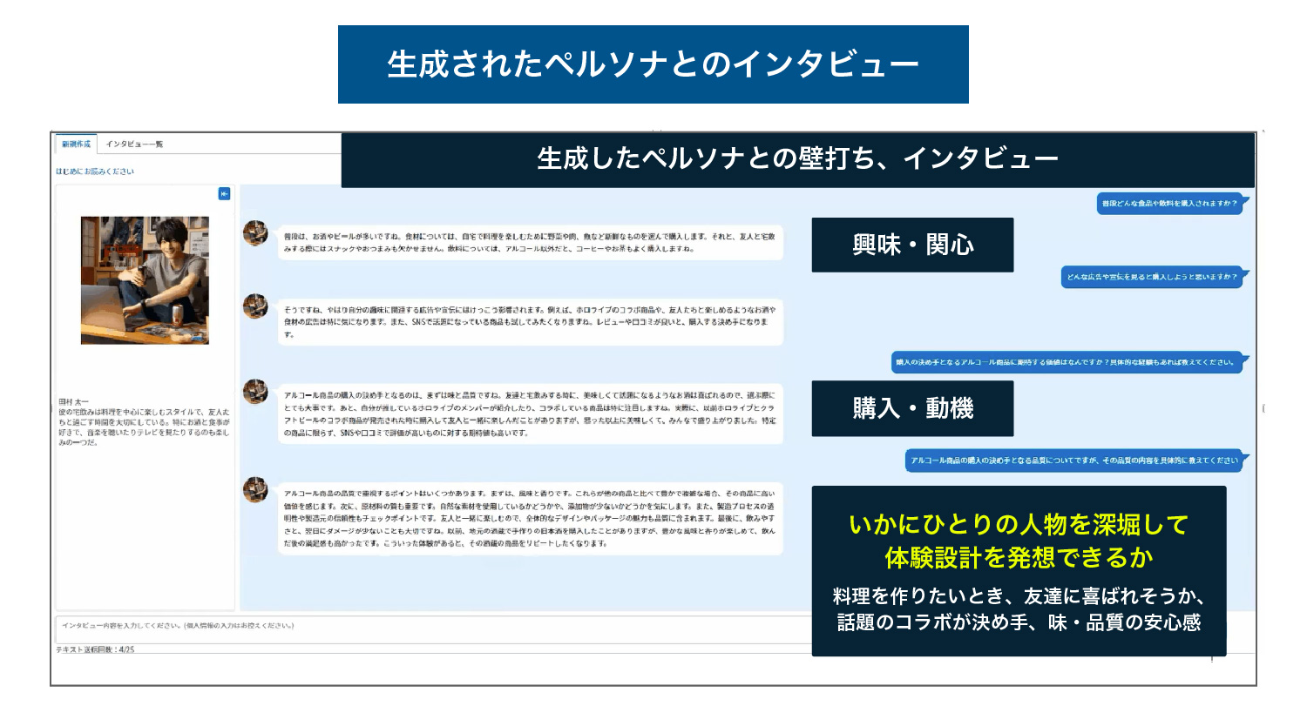Image resolution: width=1307 pixels, height=726 pixels.
Task: Collapse the persona panel with the blue arrow icon
Action: tap(224, 194)
